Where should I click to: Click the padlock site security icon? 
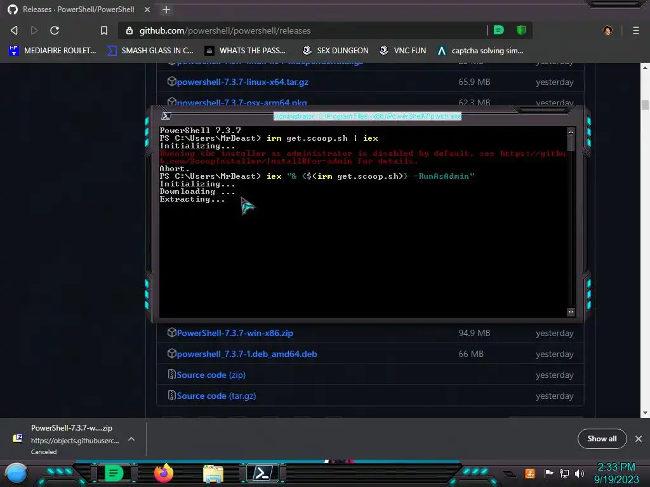[x=129, y=30]
